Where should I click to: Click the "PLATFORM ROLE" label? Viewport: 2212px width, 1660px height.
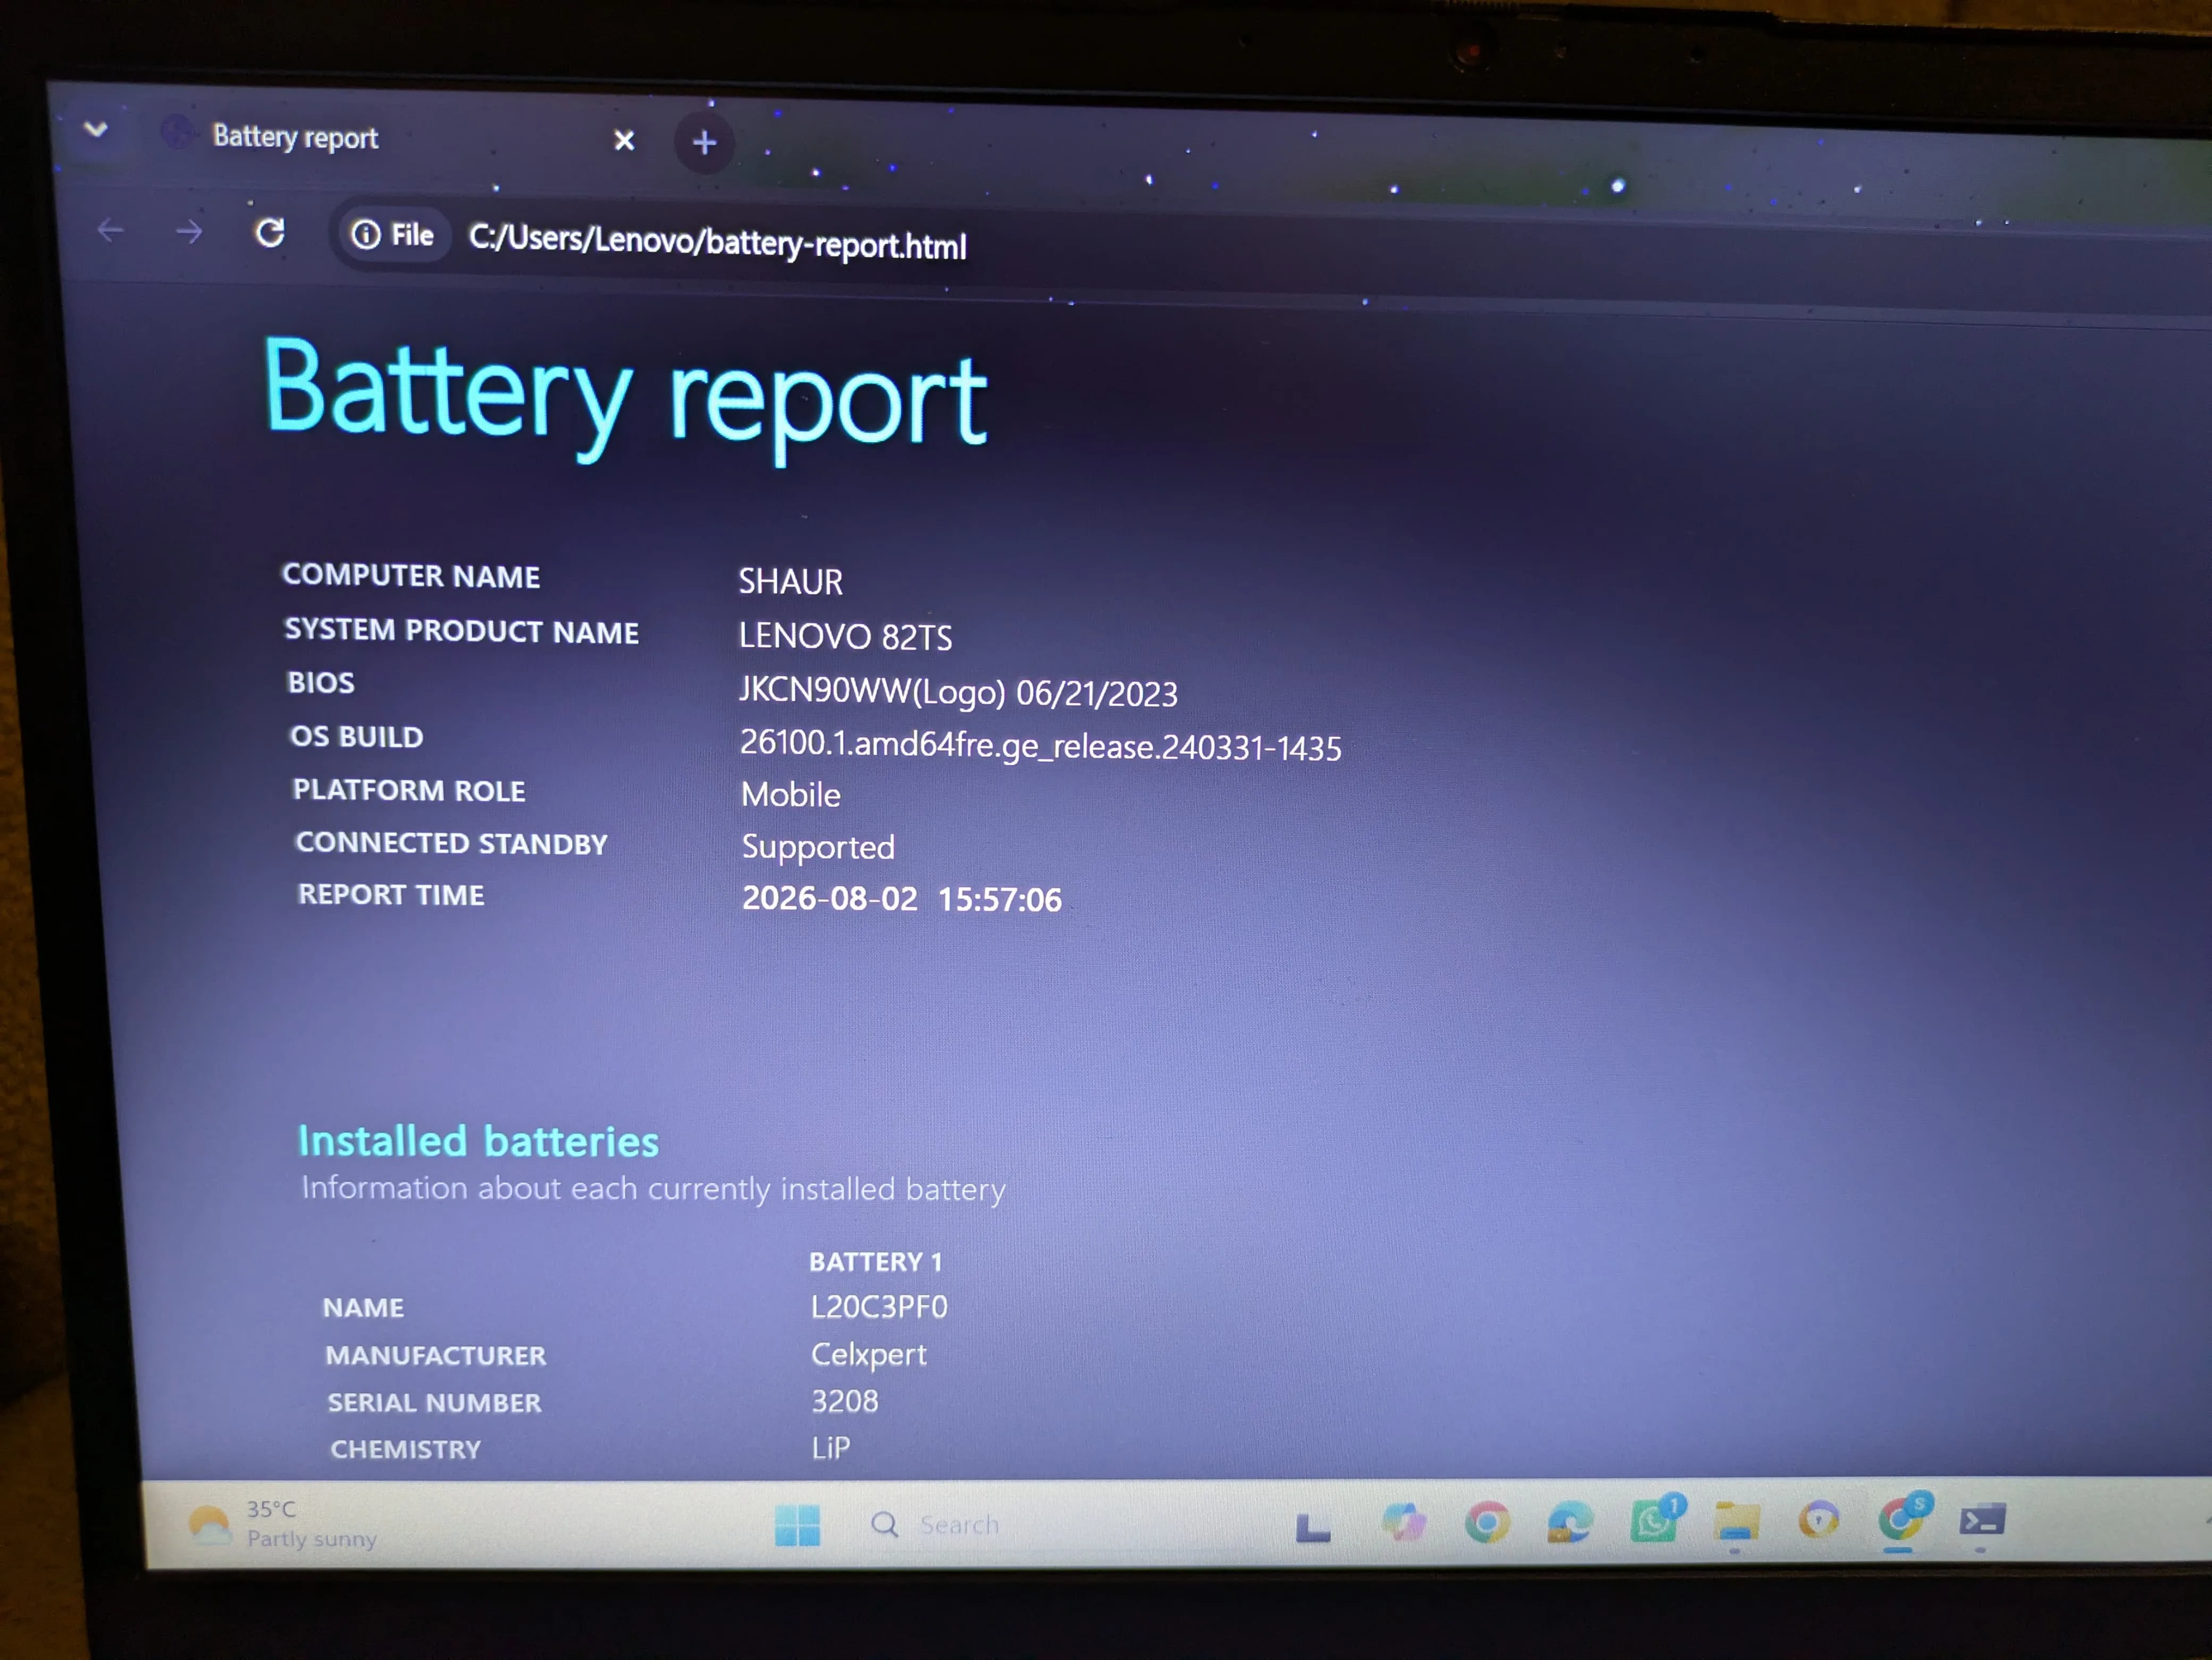point(409,789)
